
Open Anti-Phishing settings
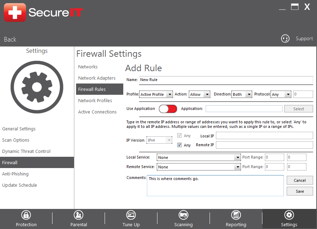click(15, 174)
